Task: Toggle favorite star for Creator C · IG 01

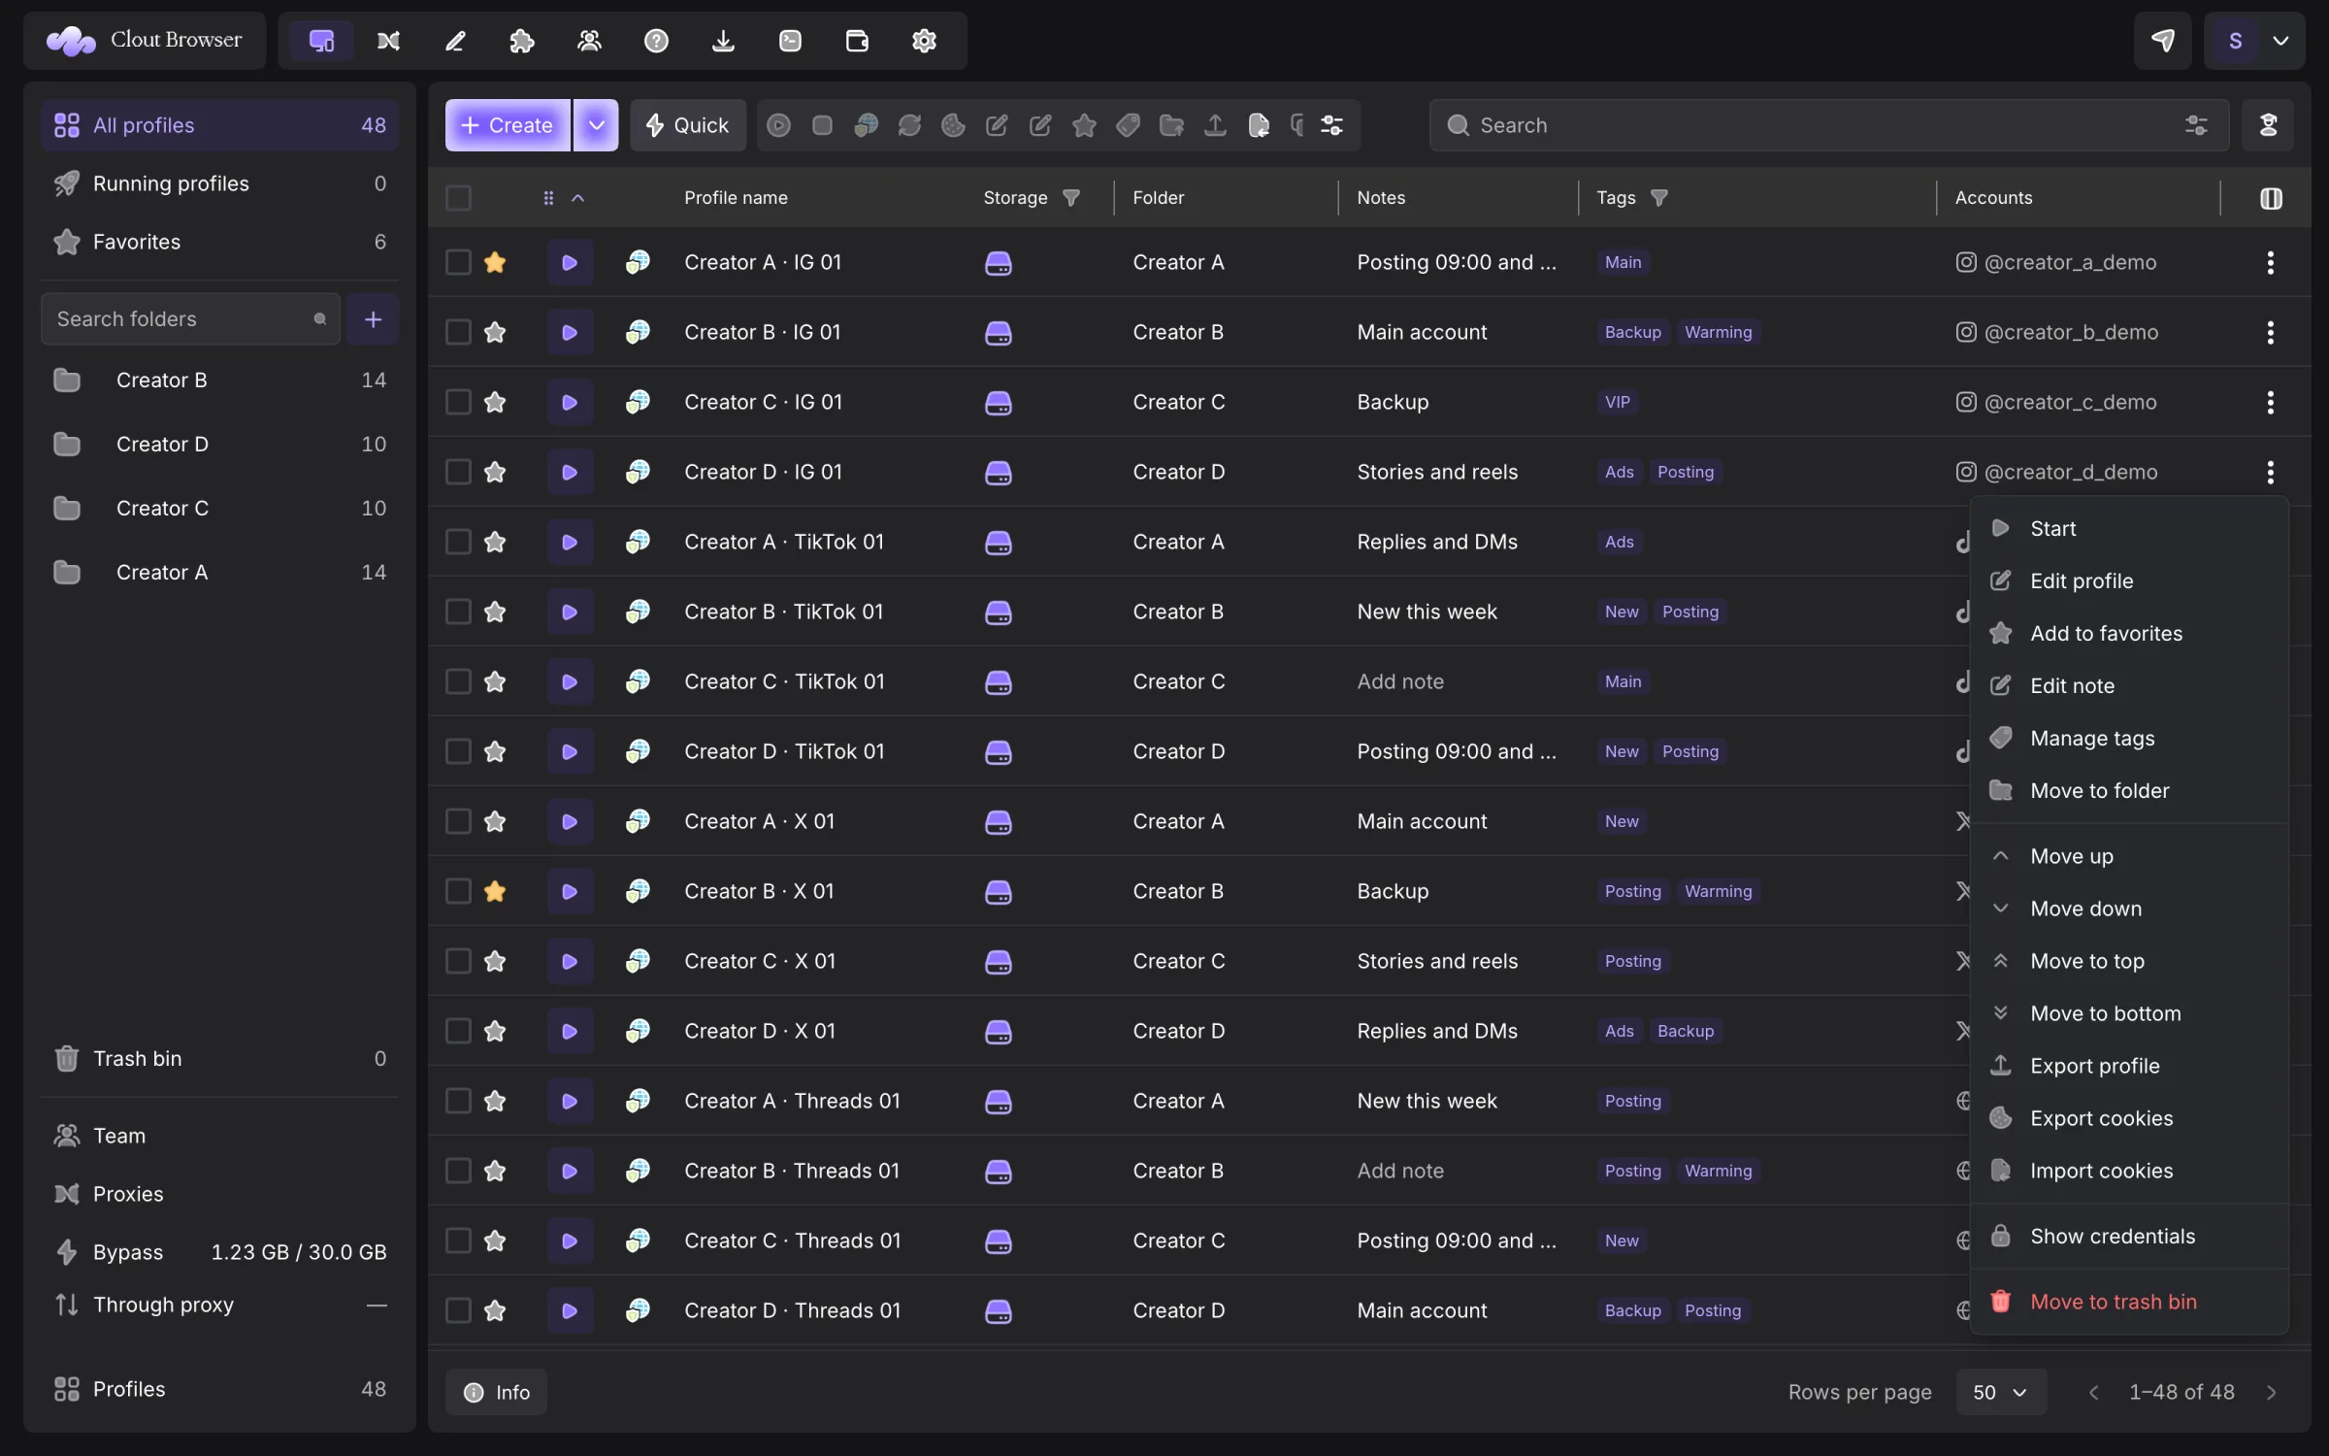Action: click(495, 402)
